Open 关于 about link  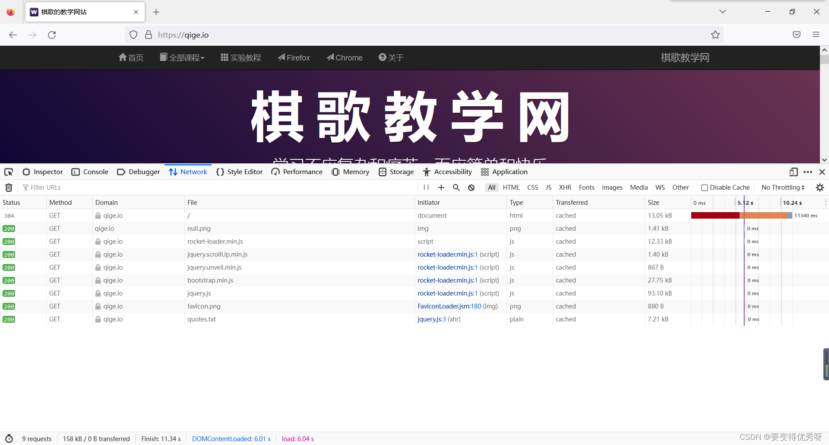click(x=391, y=57)
